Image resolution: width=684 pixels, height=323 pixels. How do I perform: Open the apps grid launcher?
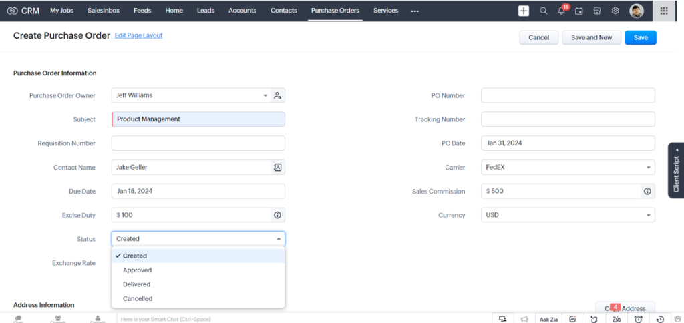[x=664, y=11]
